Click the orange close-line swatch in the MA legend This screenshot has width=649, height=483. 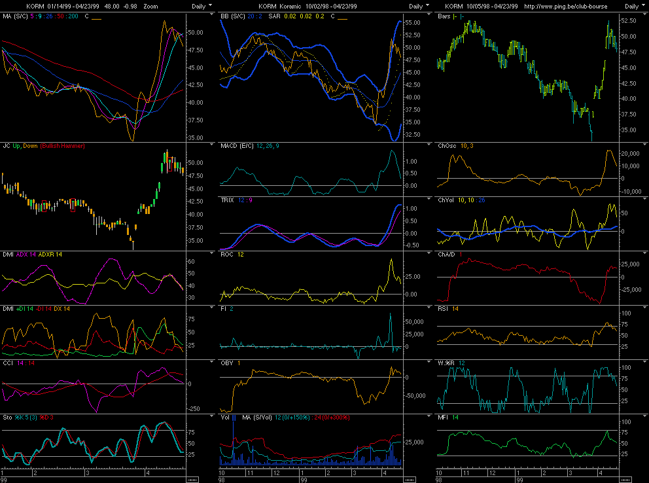pyautogui.click(x=96, y=19)
